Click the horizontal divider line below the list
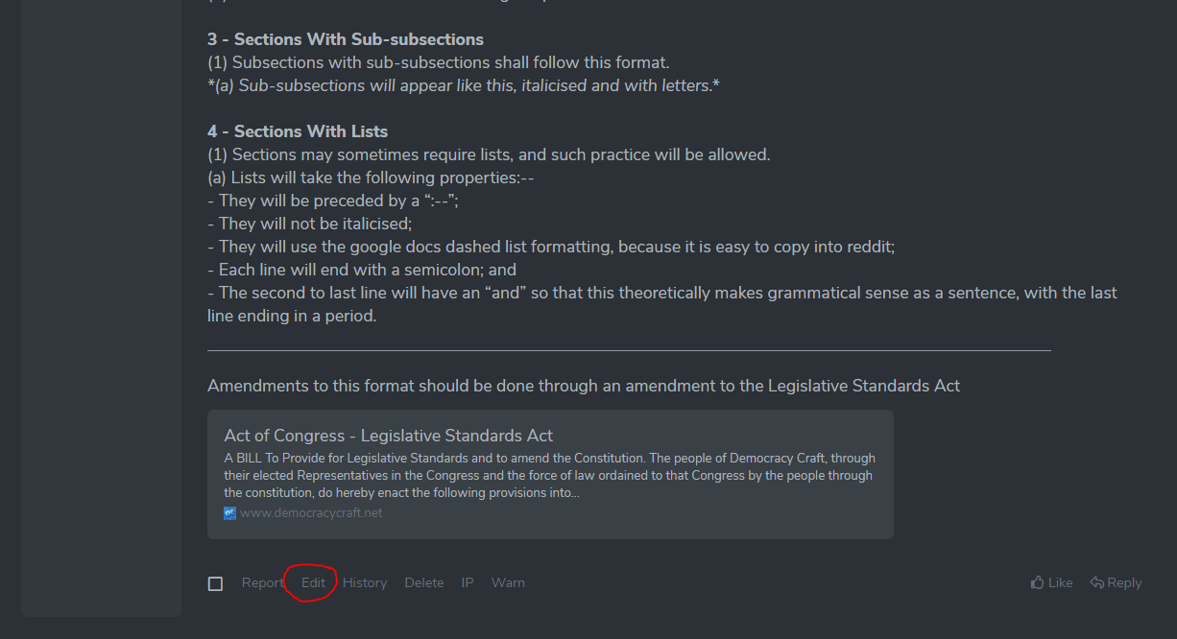The image size is (1177, 639). click(629, 351)
